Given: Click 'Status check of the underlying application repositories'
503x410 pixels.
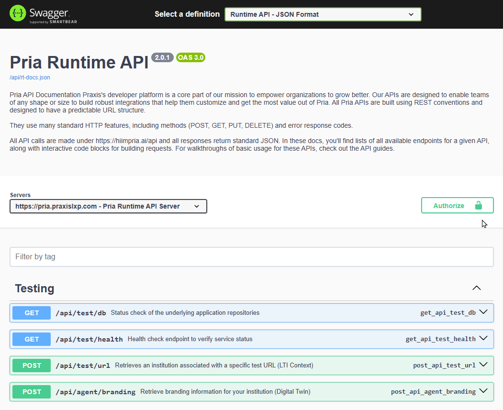Looking at the screenshot, I should (185, 313).
